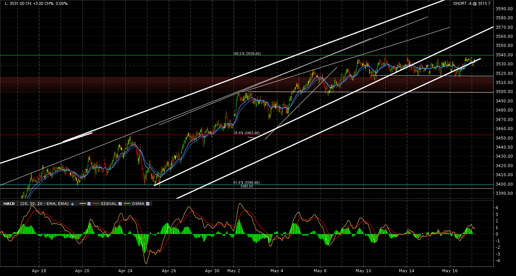Click the red SIGNAL line swatch

coord(96,204)
